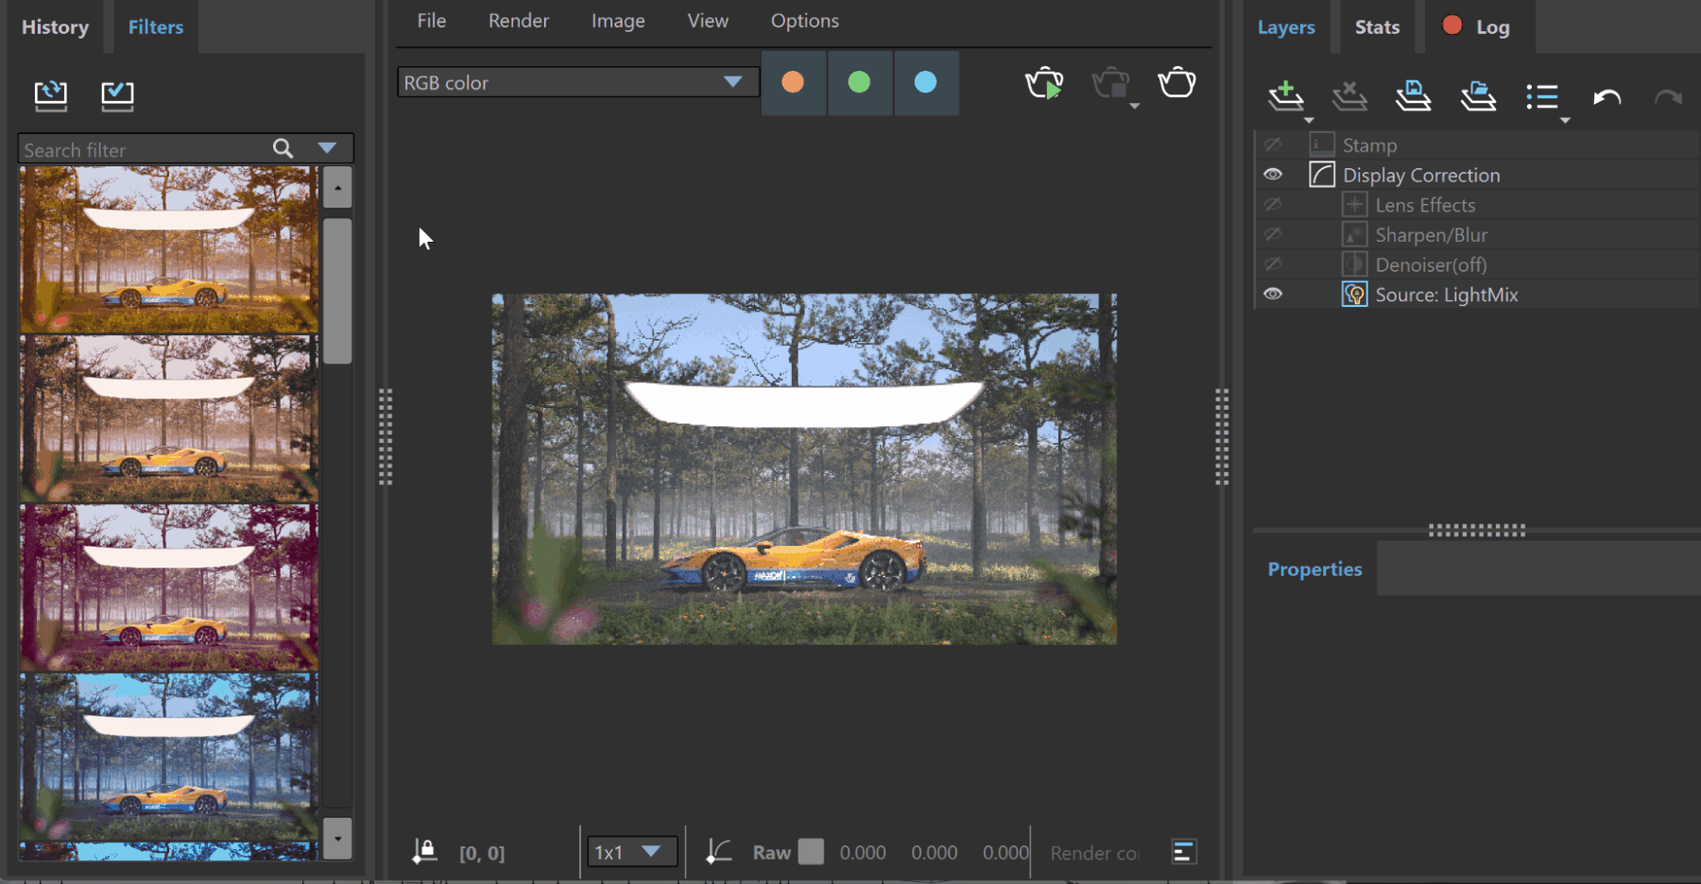Viewport: 1701px width, 884px height.
Task: Start interactive rendering with the teapot play icon
Action: click(1044, 83)
